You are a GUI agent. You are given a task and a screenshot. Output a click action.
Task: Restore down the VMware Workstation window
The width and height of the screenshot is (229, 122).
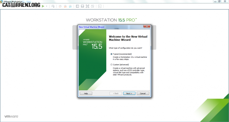point(219,1)
